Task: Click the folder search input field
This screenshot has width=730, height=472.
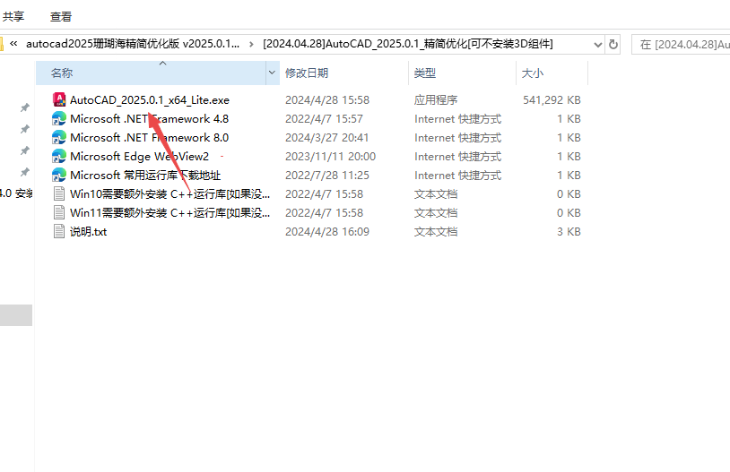Action: pos(682,43)
